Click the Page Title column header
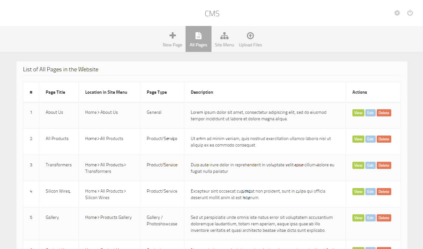Viewport: 423px width, 249px height. pos(55,92)
